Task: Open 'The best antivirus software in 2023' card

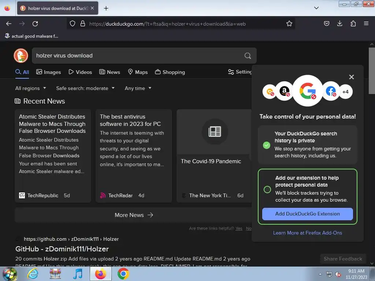Action: pos(134,156)
